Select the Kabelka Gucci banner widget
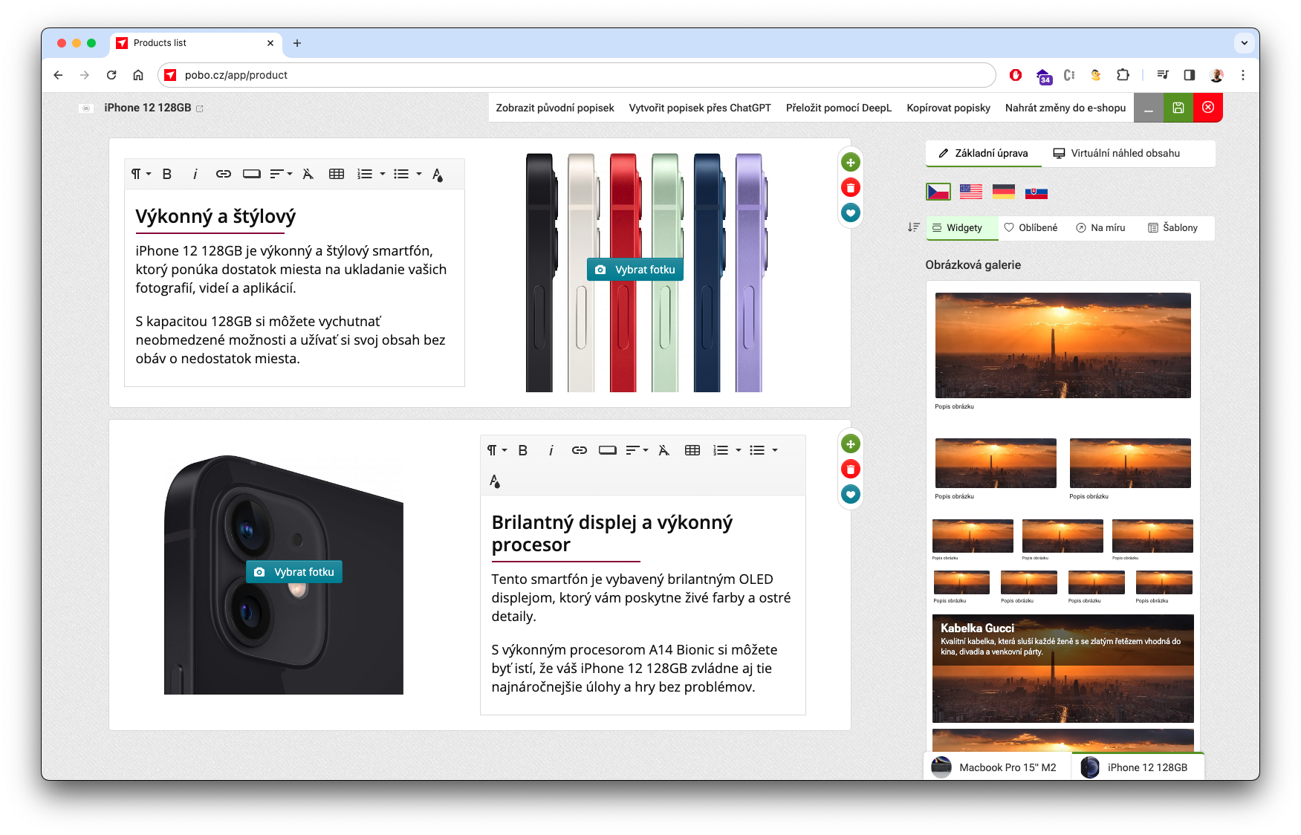This screenshot has width=1301, height=835. (x=1063, y=669)
